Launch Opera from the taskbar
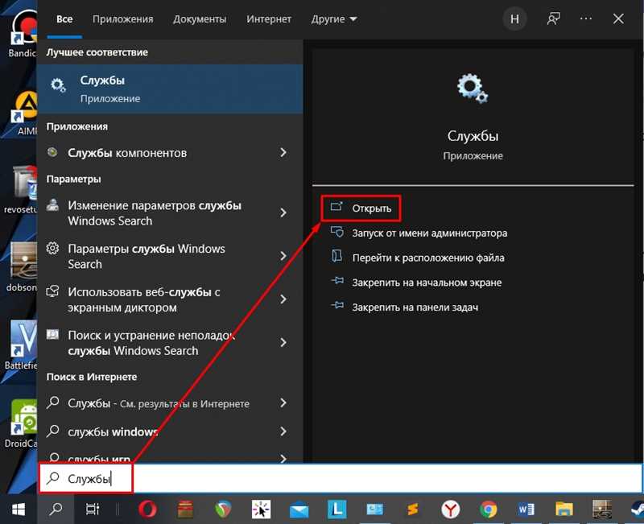The width and height of the screenshot is (644, 524). pos(147,510)
